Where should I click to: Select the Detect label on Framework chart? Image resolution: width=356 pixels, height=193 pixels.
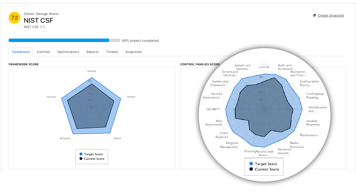(x=117, y=138)
